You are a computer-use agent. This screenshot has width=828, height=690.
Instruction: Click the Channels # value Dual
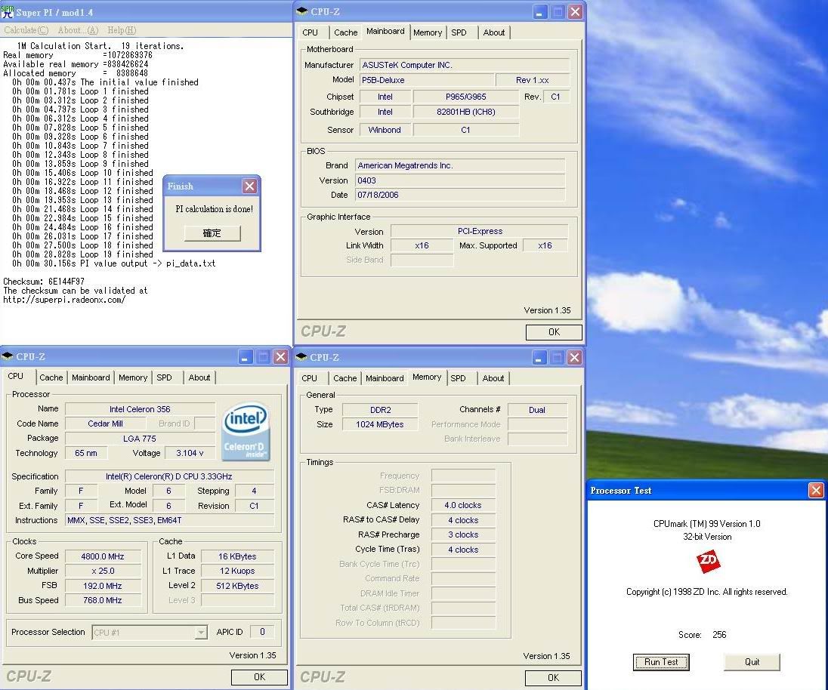click(537, 410)
